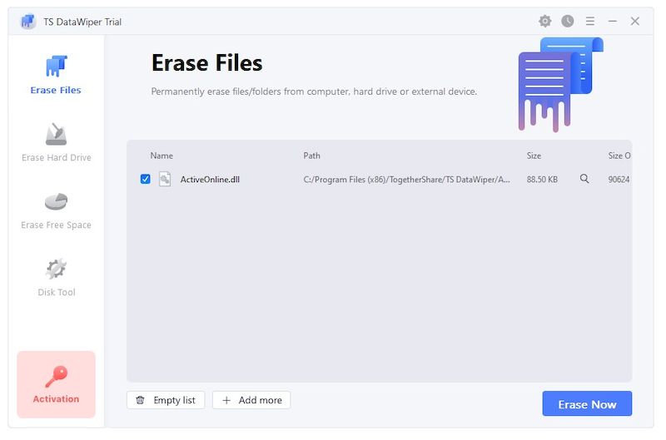Screen dimensions: 666x440
Task: Minimize the TS DataWiper window
Action: 613,22
